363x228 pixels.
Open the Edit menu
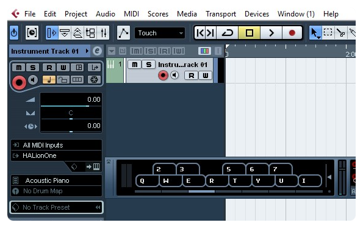50,14
